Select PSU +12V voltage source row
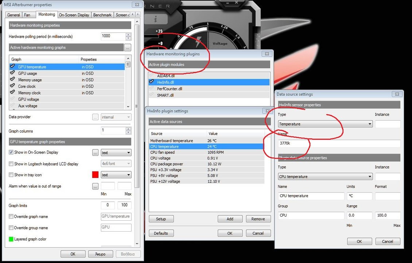This screenshot has height=263, width=412. click(206, 181)
